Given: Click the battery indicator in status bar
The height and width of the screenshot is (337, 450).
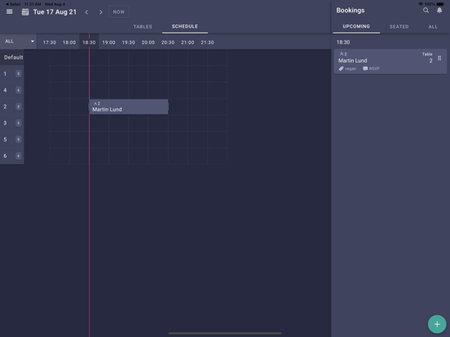Looking at the screenshot, I should [x=440, y=4].
